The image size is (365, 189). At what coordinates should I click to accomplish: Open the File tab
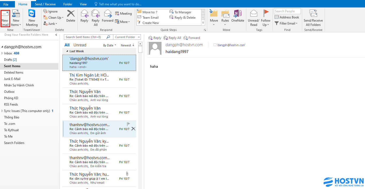[6, 4]
